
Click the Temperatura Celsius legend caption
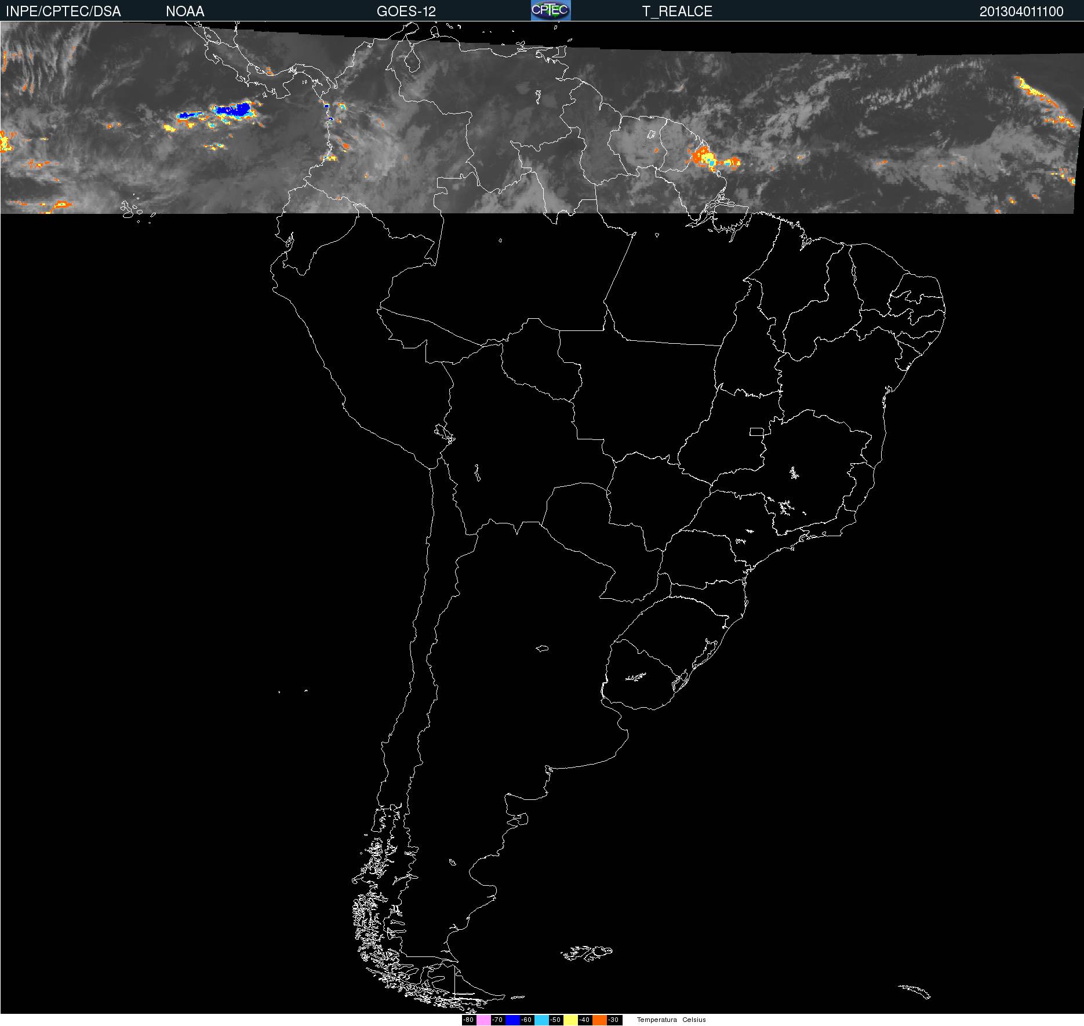(671, 1020)
